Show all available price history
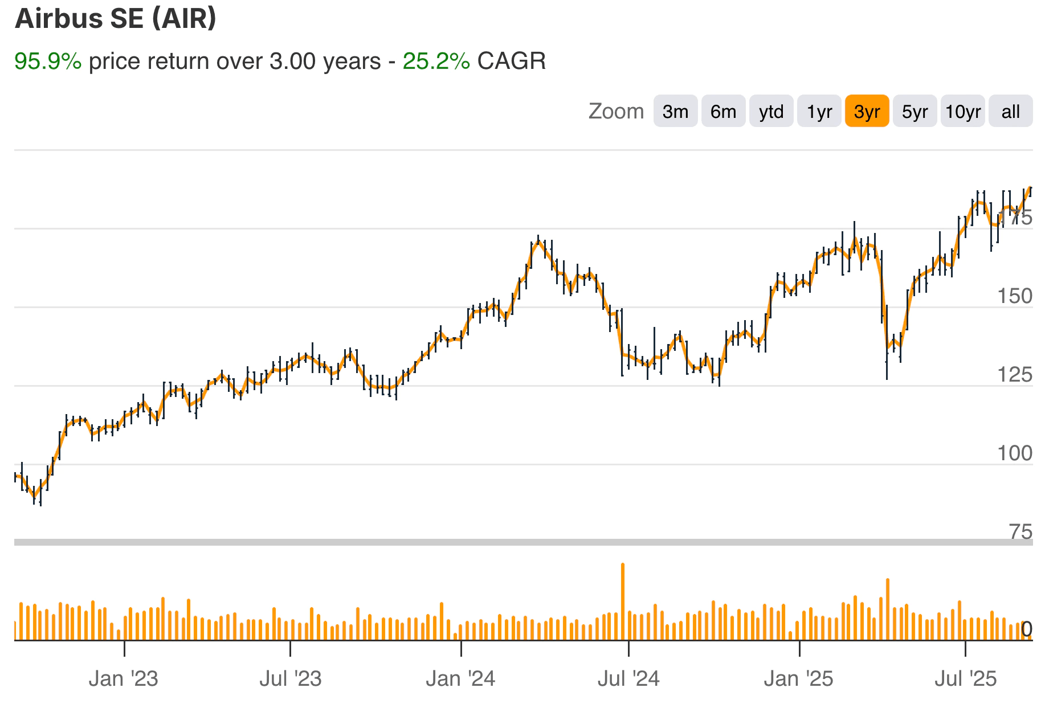This screenshot has width=1045, height=704. [1010, 111]
